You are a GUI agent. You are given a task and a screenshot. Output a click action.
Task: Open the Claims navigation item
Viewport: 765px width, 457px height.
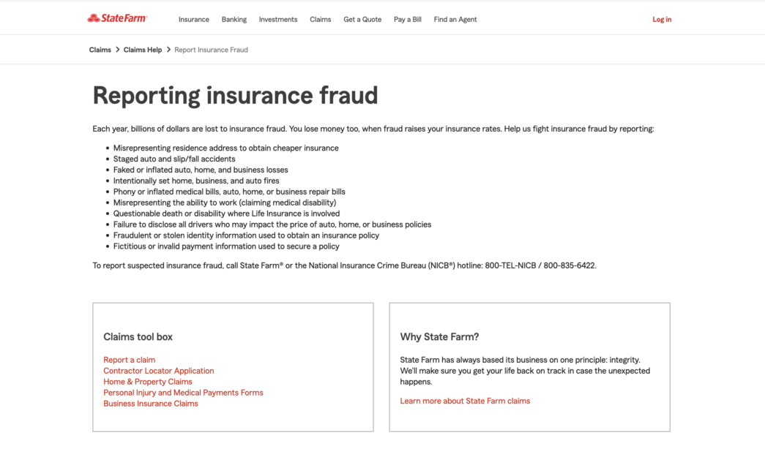click(321, 20)
